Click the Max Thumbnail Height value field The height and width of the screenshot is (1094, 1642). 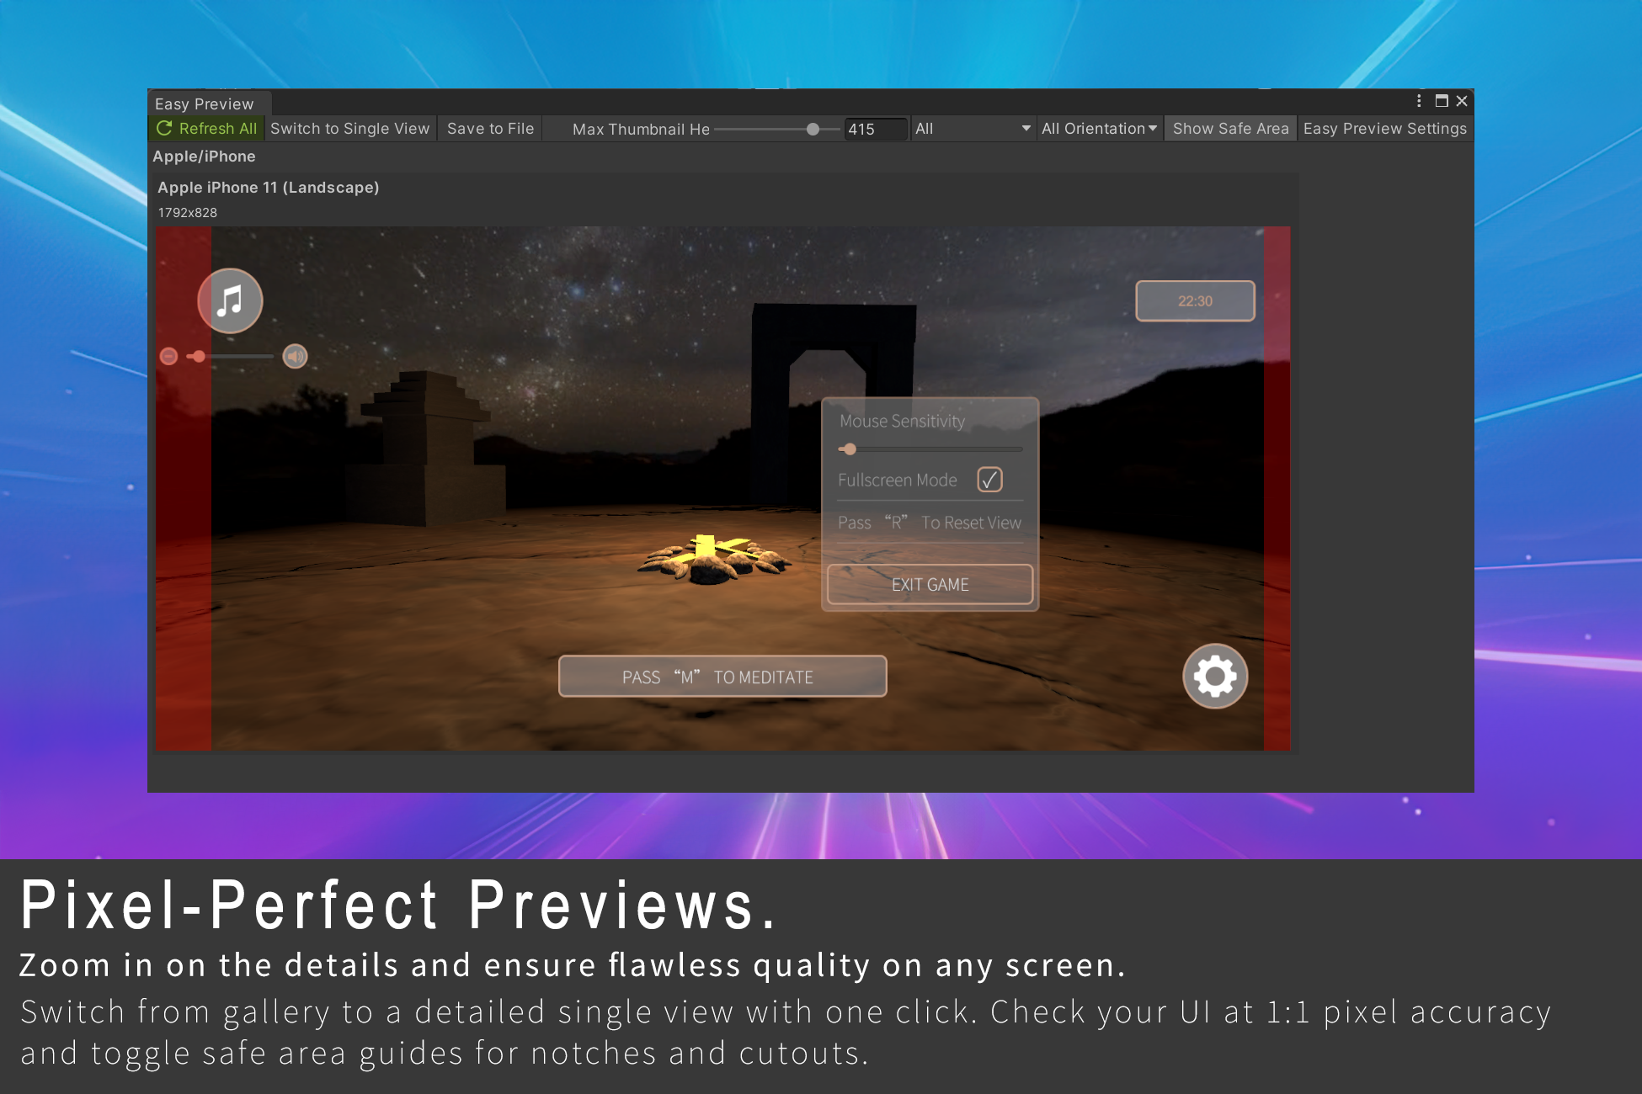point(876,129)
